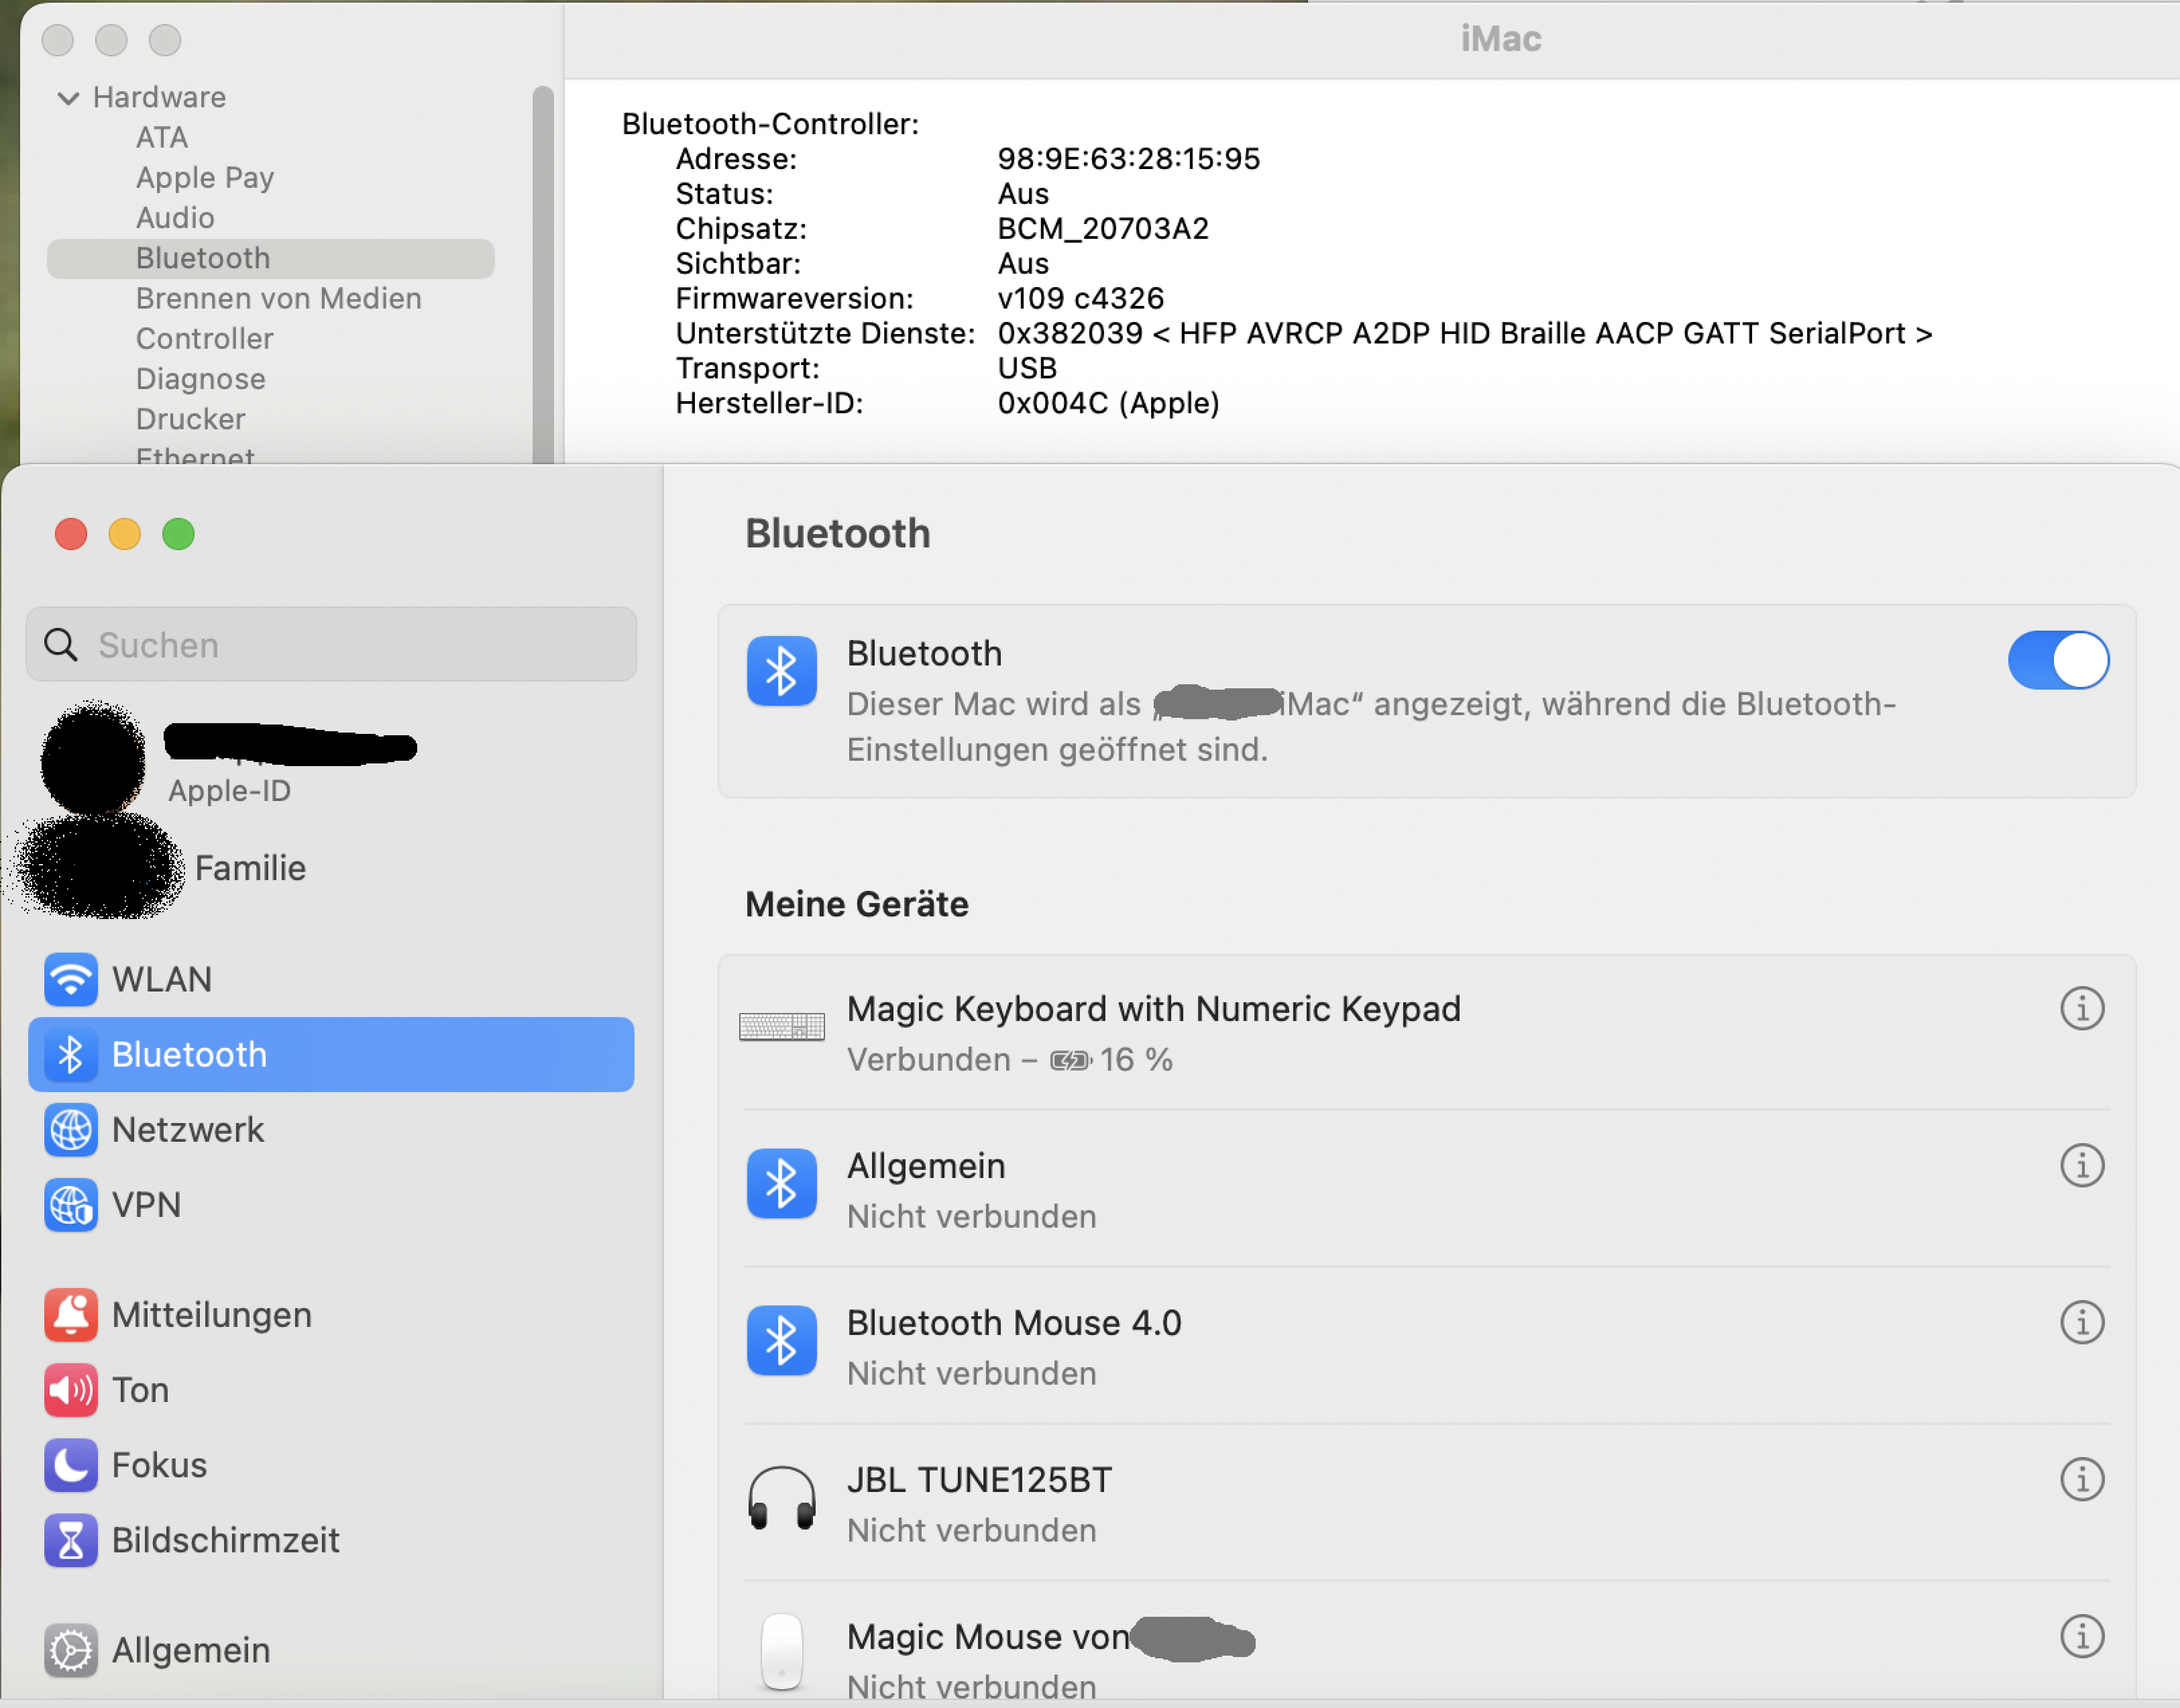Open Fokus settings pane
The image size is (2180, 1708).
click(x=159, y=1465)
